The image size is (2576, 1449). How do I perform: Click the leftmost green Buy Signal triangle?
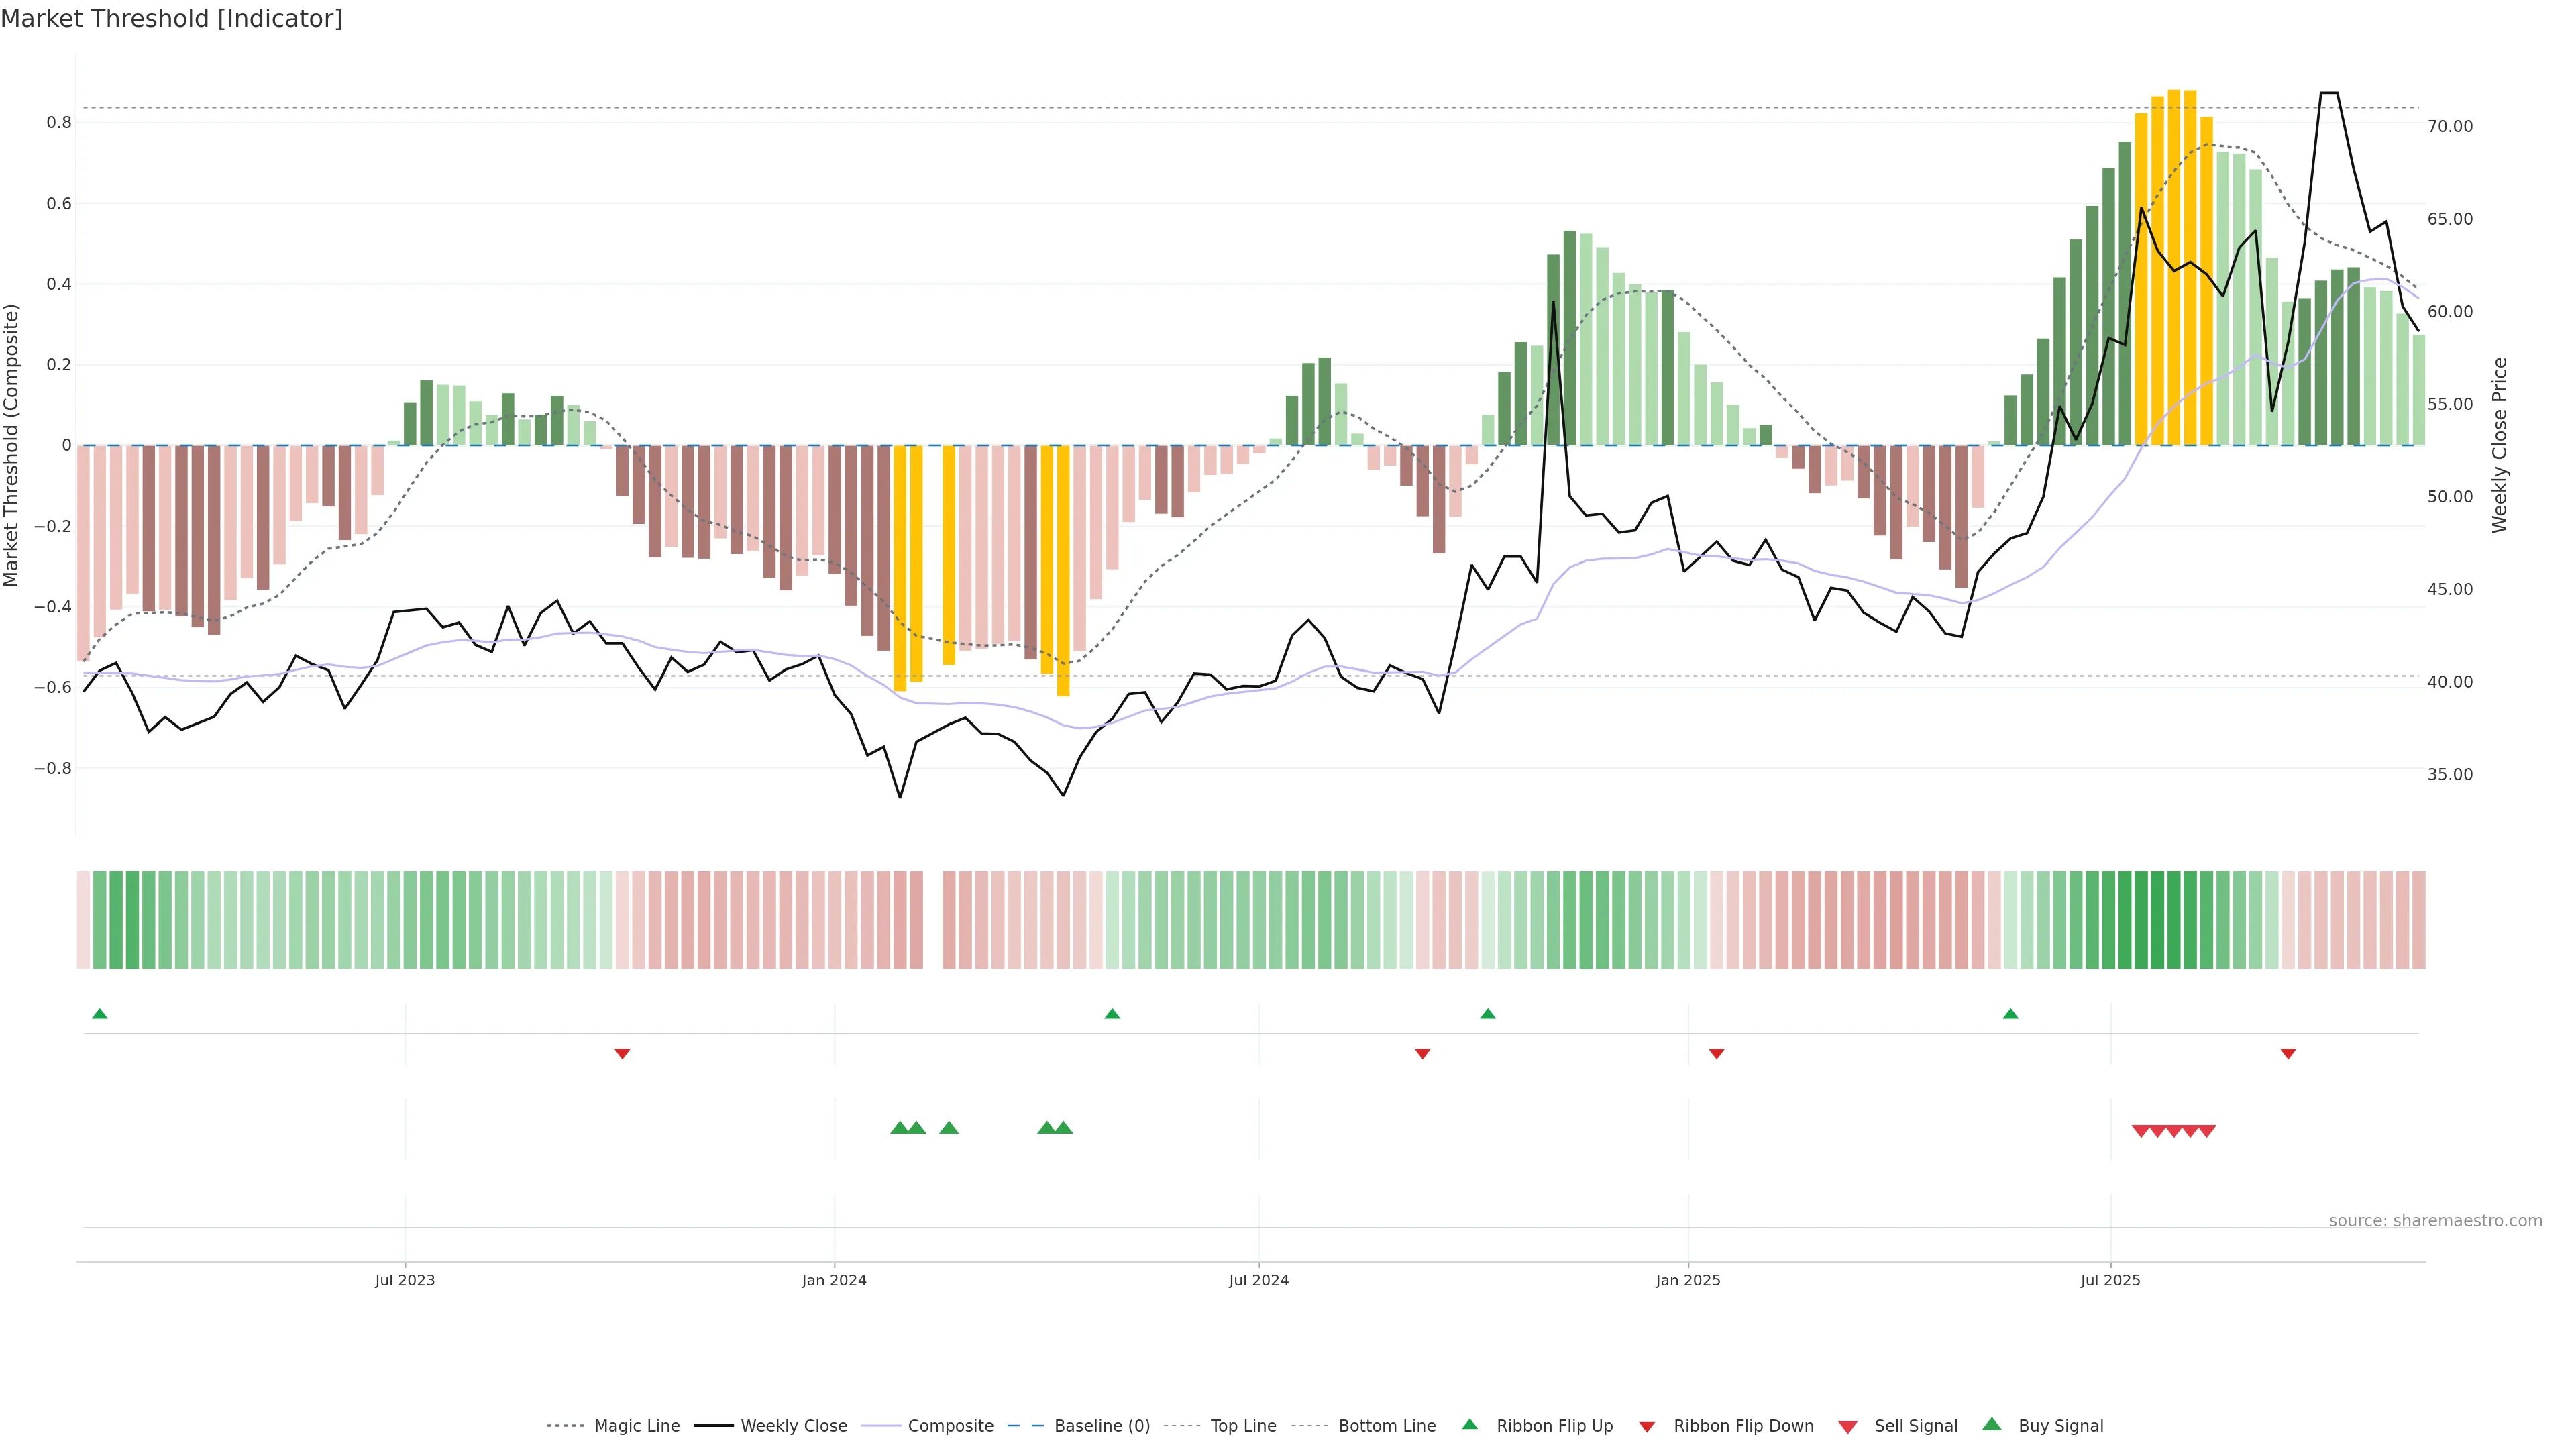point(899,1128)
